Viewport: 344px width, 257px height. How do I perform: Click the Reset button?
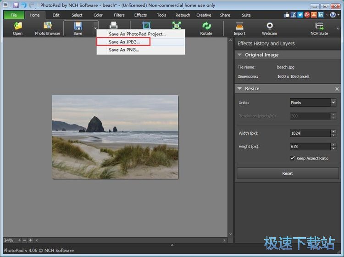click(x=288, y=173)
